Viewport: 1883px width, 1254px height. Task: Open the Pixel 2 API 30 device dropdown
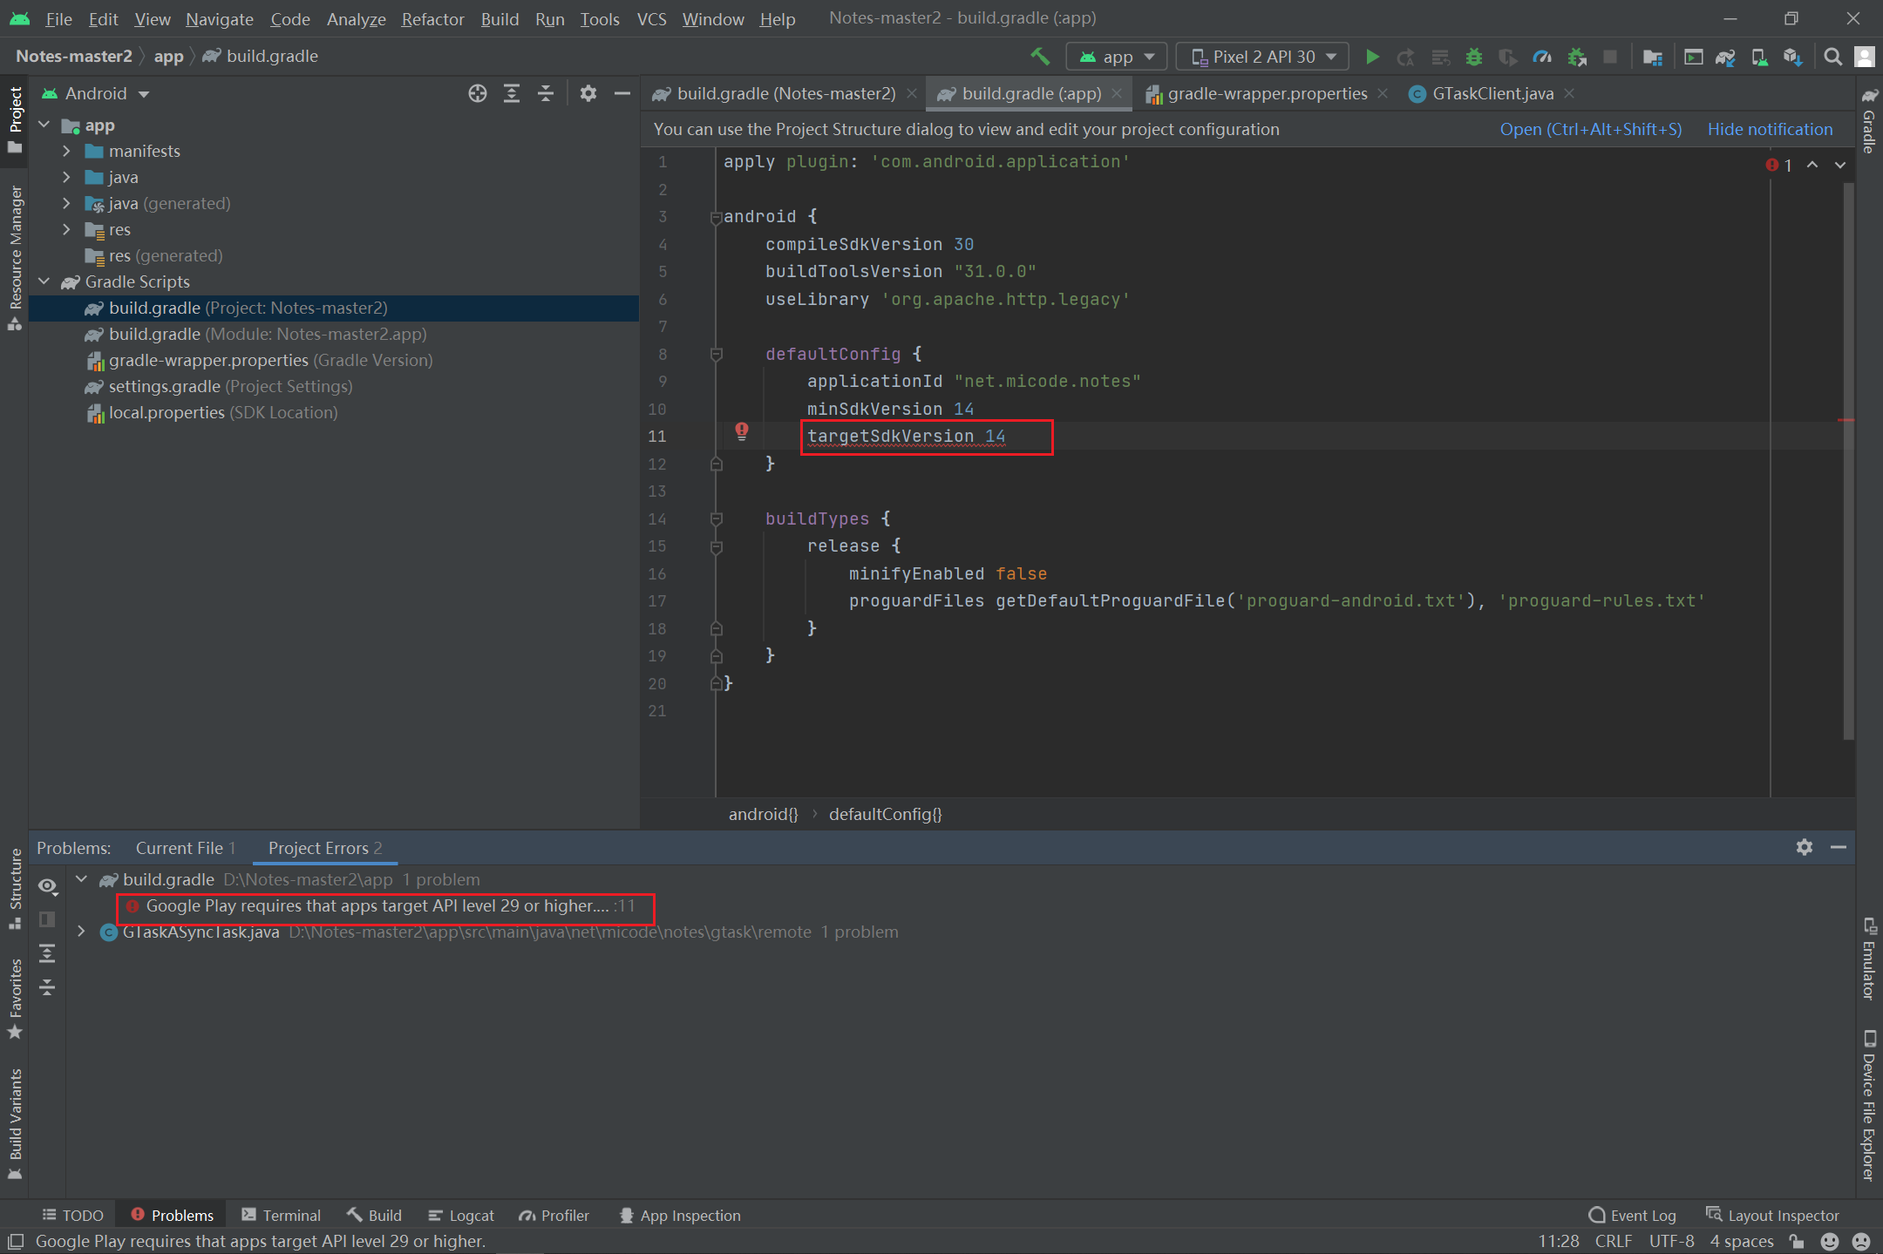[1262, 57]
